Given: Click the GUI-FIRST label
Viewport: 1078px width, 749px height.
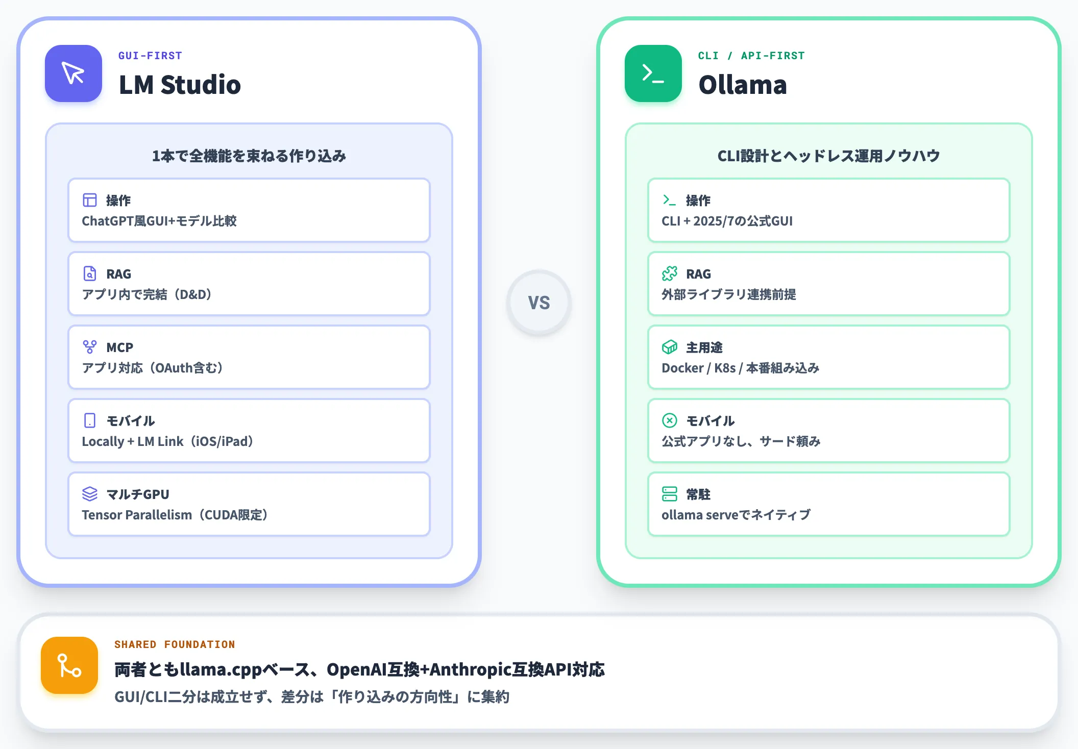Looking at the screenshot, I should pos(150,56).
